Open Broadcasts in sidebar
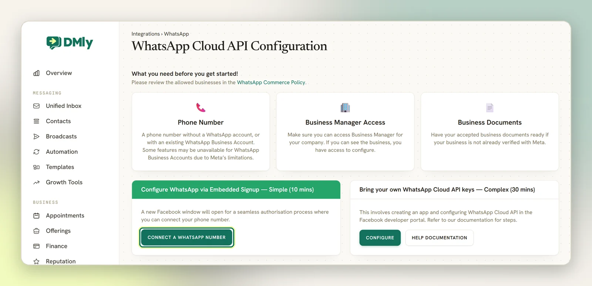The image size is (592, 286). (61, 137)
